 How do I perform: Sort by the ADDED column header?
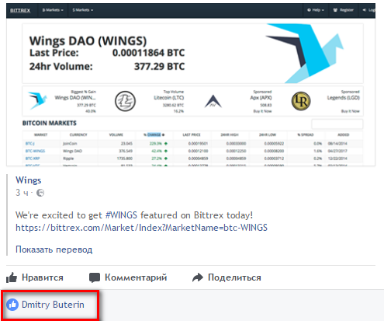(x=344, y=134)
